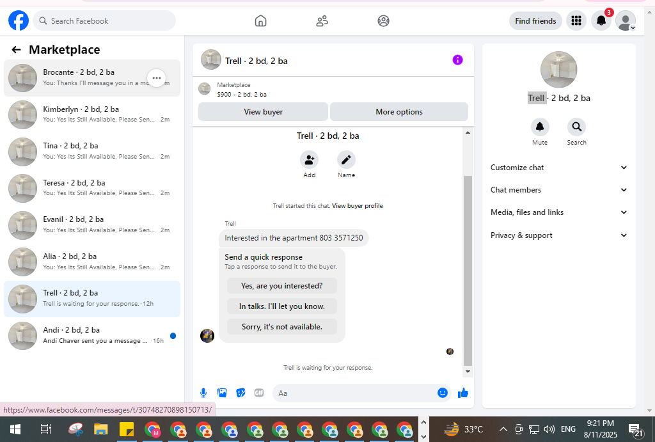Open the Kimberlyn 2 bd, 2 ba conversation
The height and width of the screenshot is (442, 655).
click(x=92, y=115)
